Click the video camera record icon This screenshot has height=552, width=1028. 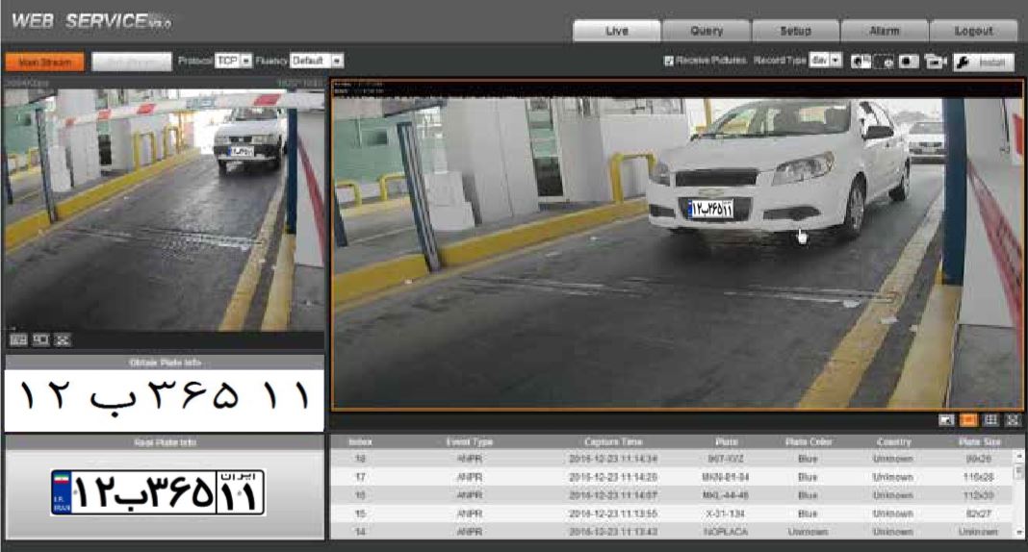(x=935, y=62)
